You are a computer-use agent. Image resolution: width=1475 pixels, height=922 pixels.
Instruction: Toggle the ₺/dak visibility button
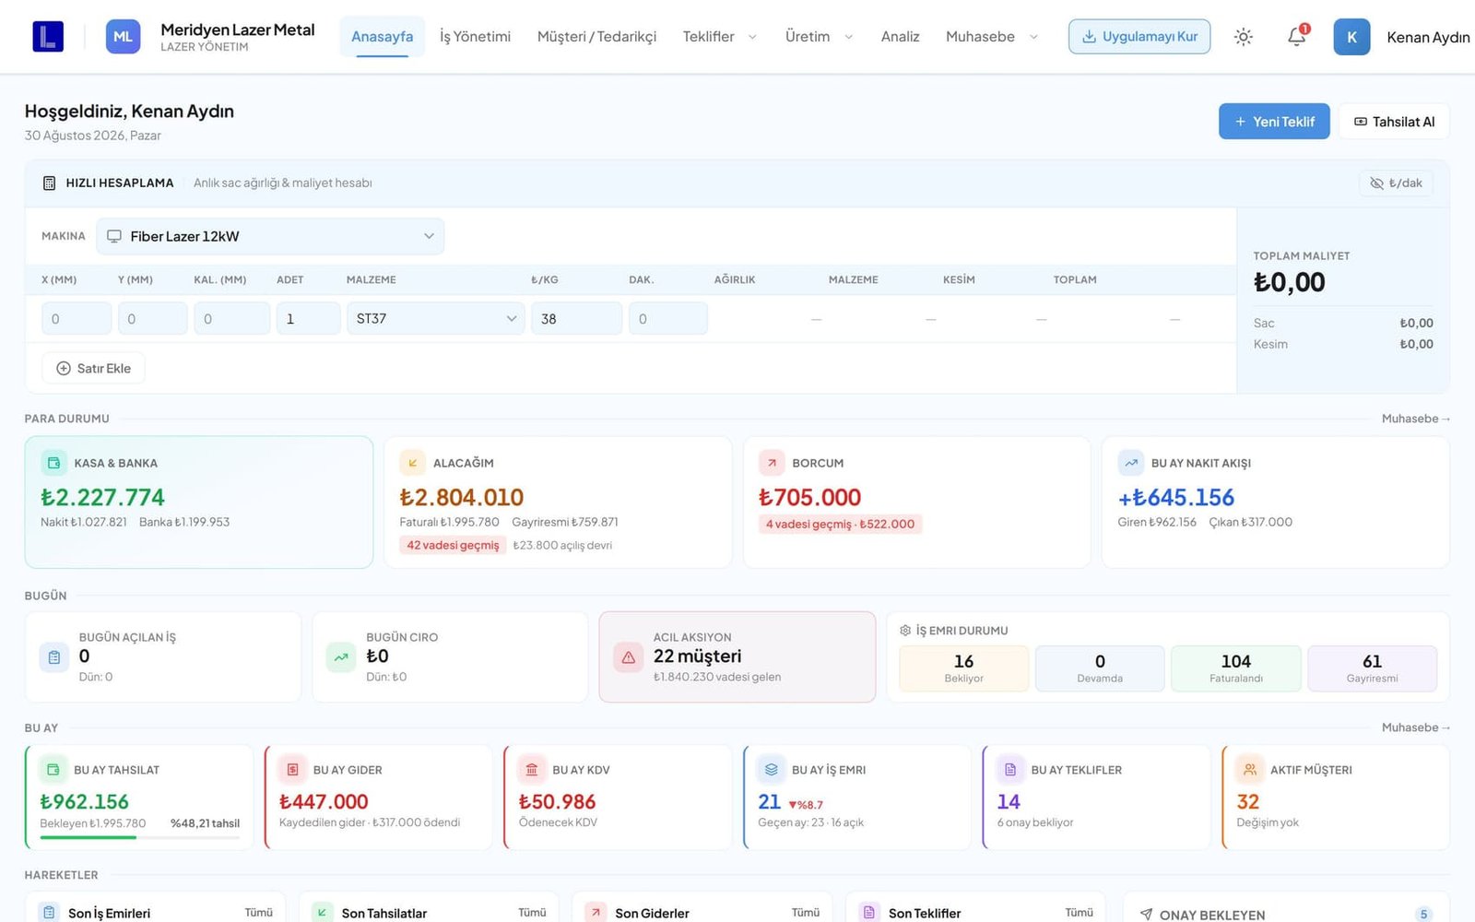(x=1396, y=183)
